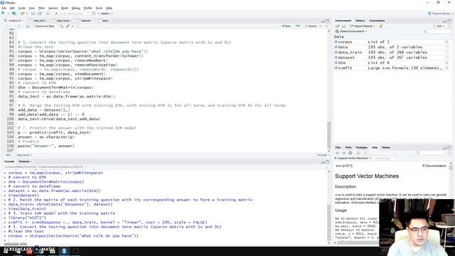Create a new file with the plus icon

[3, 14]
